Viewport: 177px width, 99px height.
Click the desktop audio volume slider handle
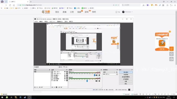[x=87, y=81]
